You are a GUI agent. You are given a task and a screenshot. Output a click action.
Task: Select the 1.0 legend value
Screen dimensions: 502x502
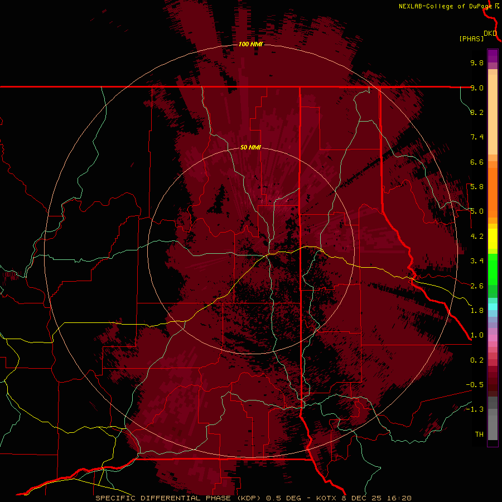tap(477, 335)
